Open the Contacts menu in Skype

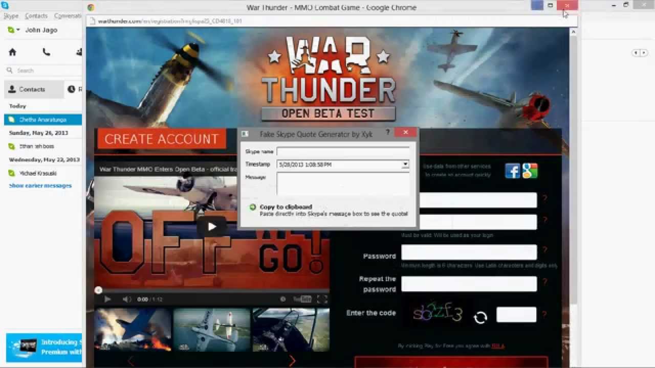tap(36, 16)
